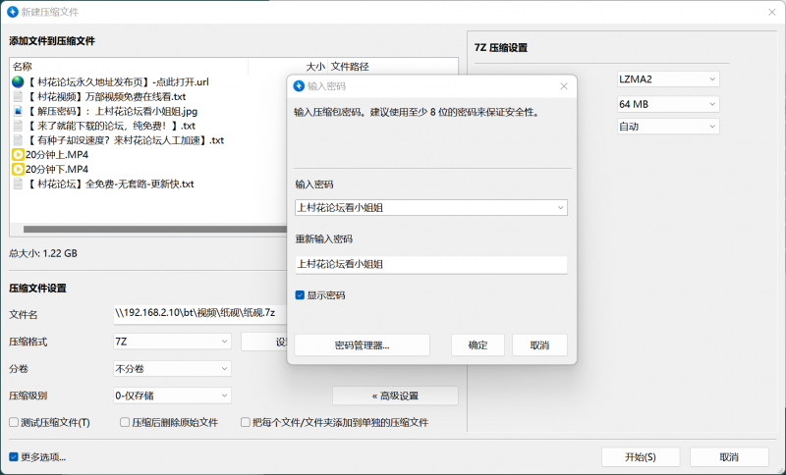This screenshot has width=786, height=475.
Task: Click the 重新输入密码 text field
Action: point(430,265)
